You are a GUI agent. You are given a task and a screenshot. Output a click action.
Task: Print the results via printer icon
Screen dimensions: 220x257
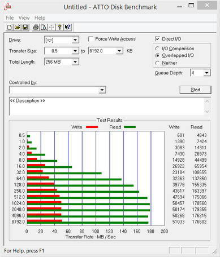click(x=36, y=28)
